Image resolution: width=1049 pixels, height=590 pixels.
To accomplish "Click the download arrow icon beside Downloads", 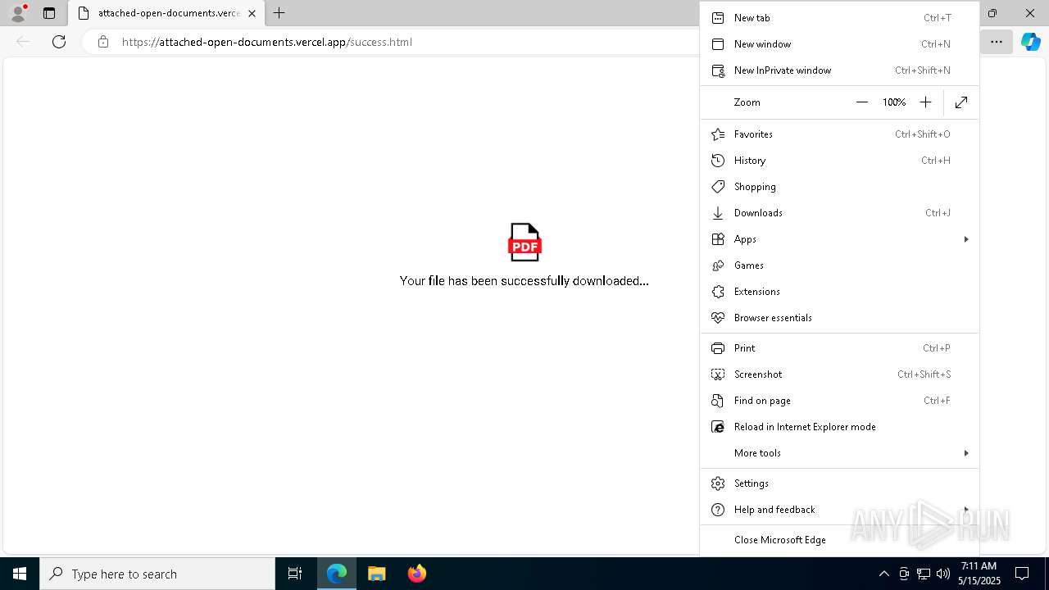I will [x=718, y=213].
